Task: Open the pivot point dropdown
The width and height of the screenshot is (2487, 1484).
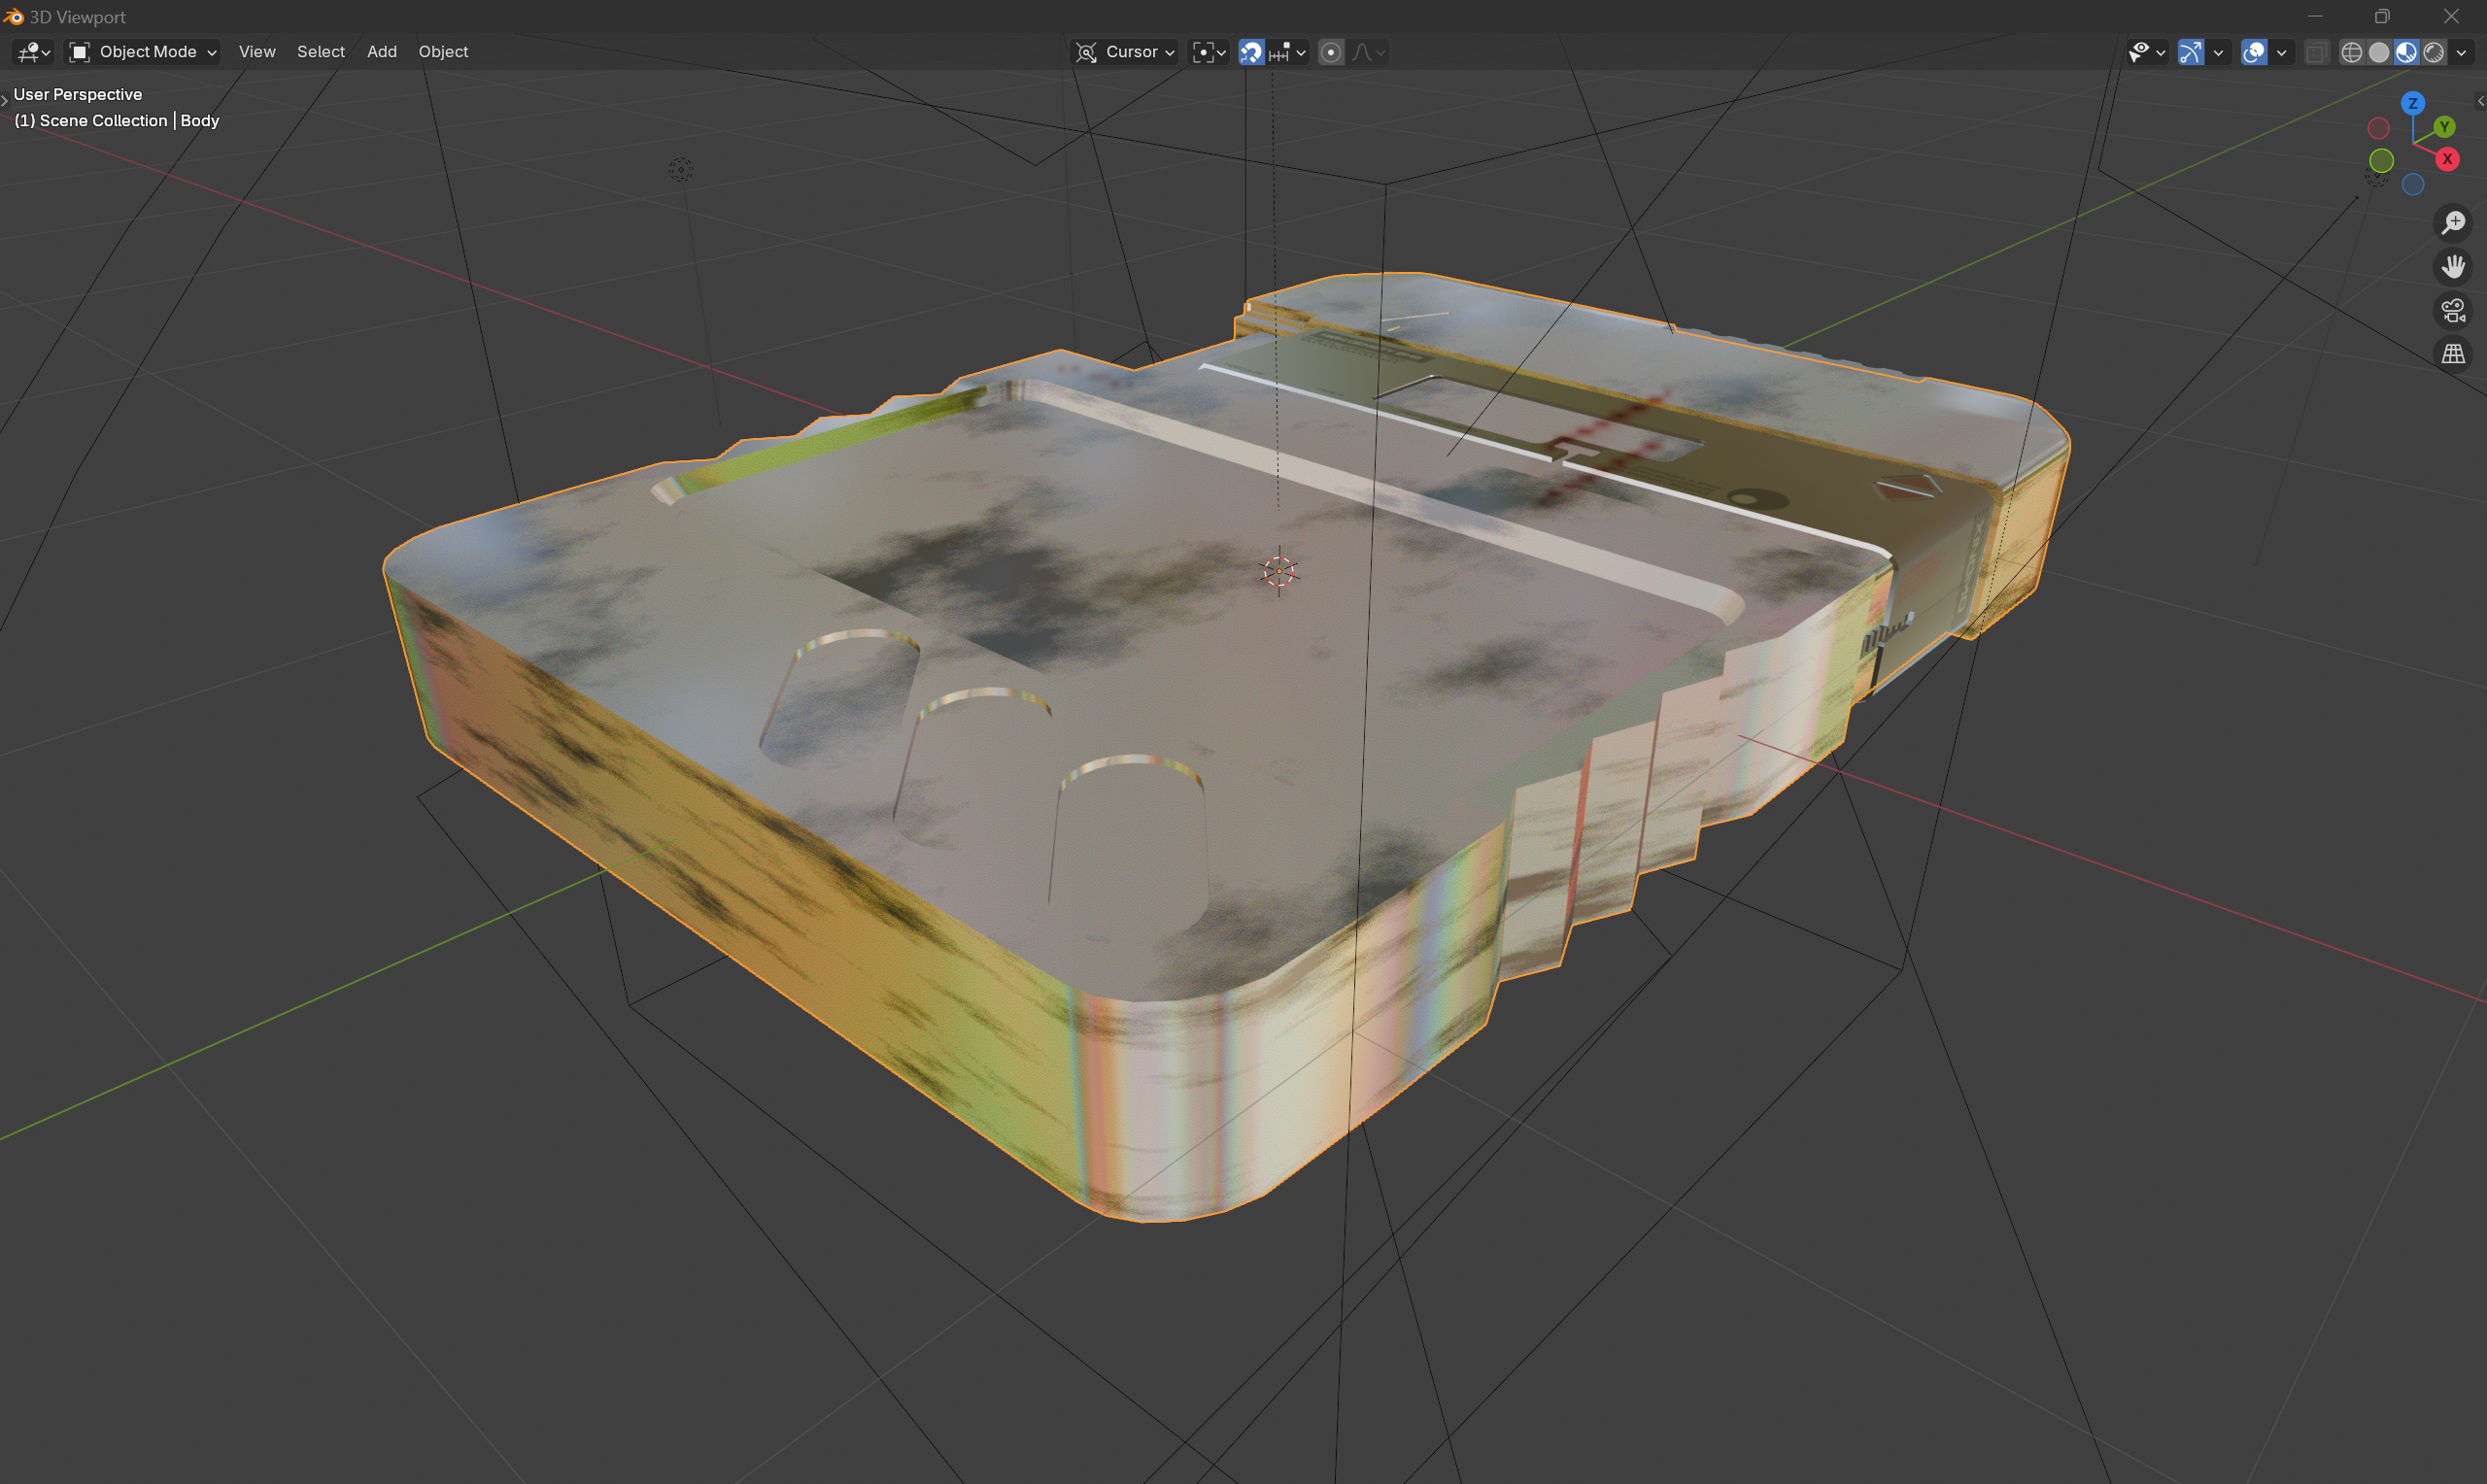Action: coord(1209,52)
